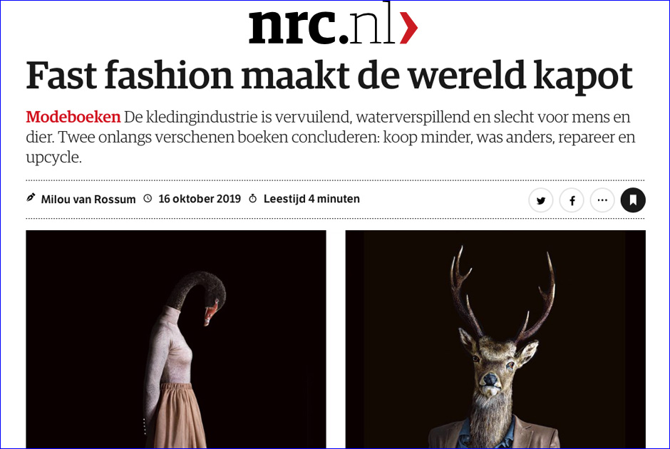Screen dimensions: 670x449
Task: Click the 16 oktober 2019 date text
Action: tap(200, 199)
